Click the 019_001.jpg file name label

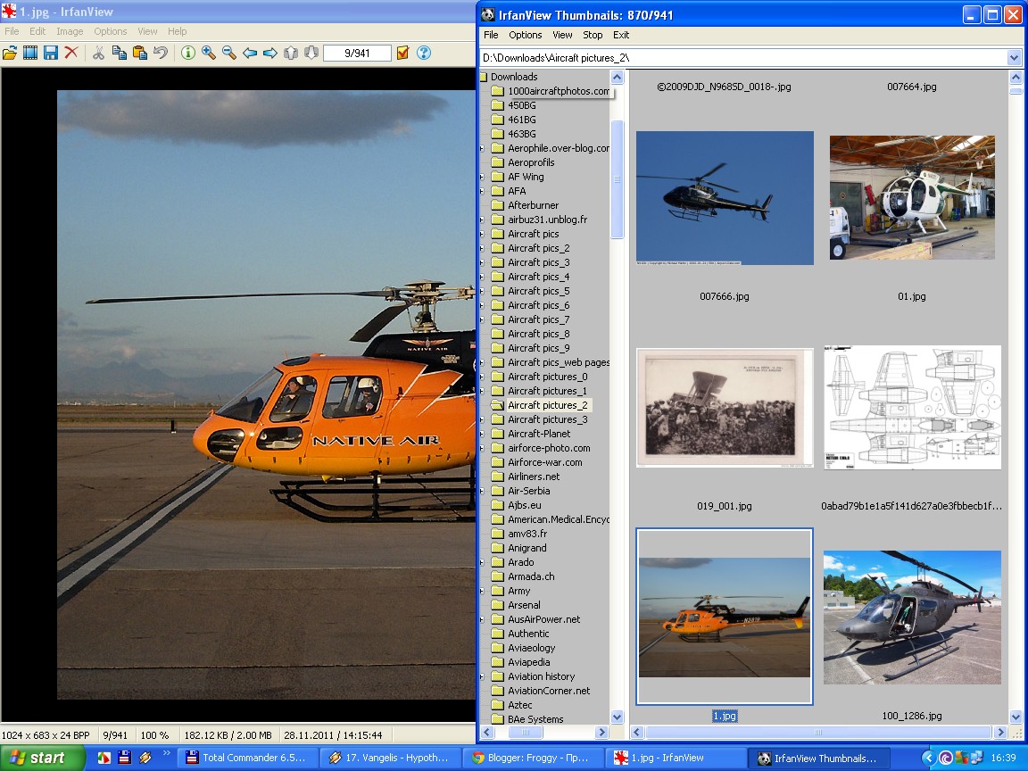click(x=725, y=506)
